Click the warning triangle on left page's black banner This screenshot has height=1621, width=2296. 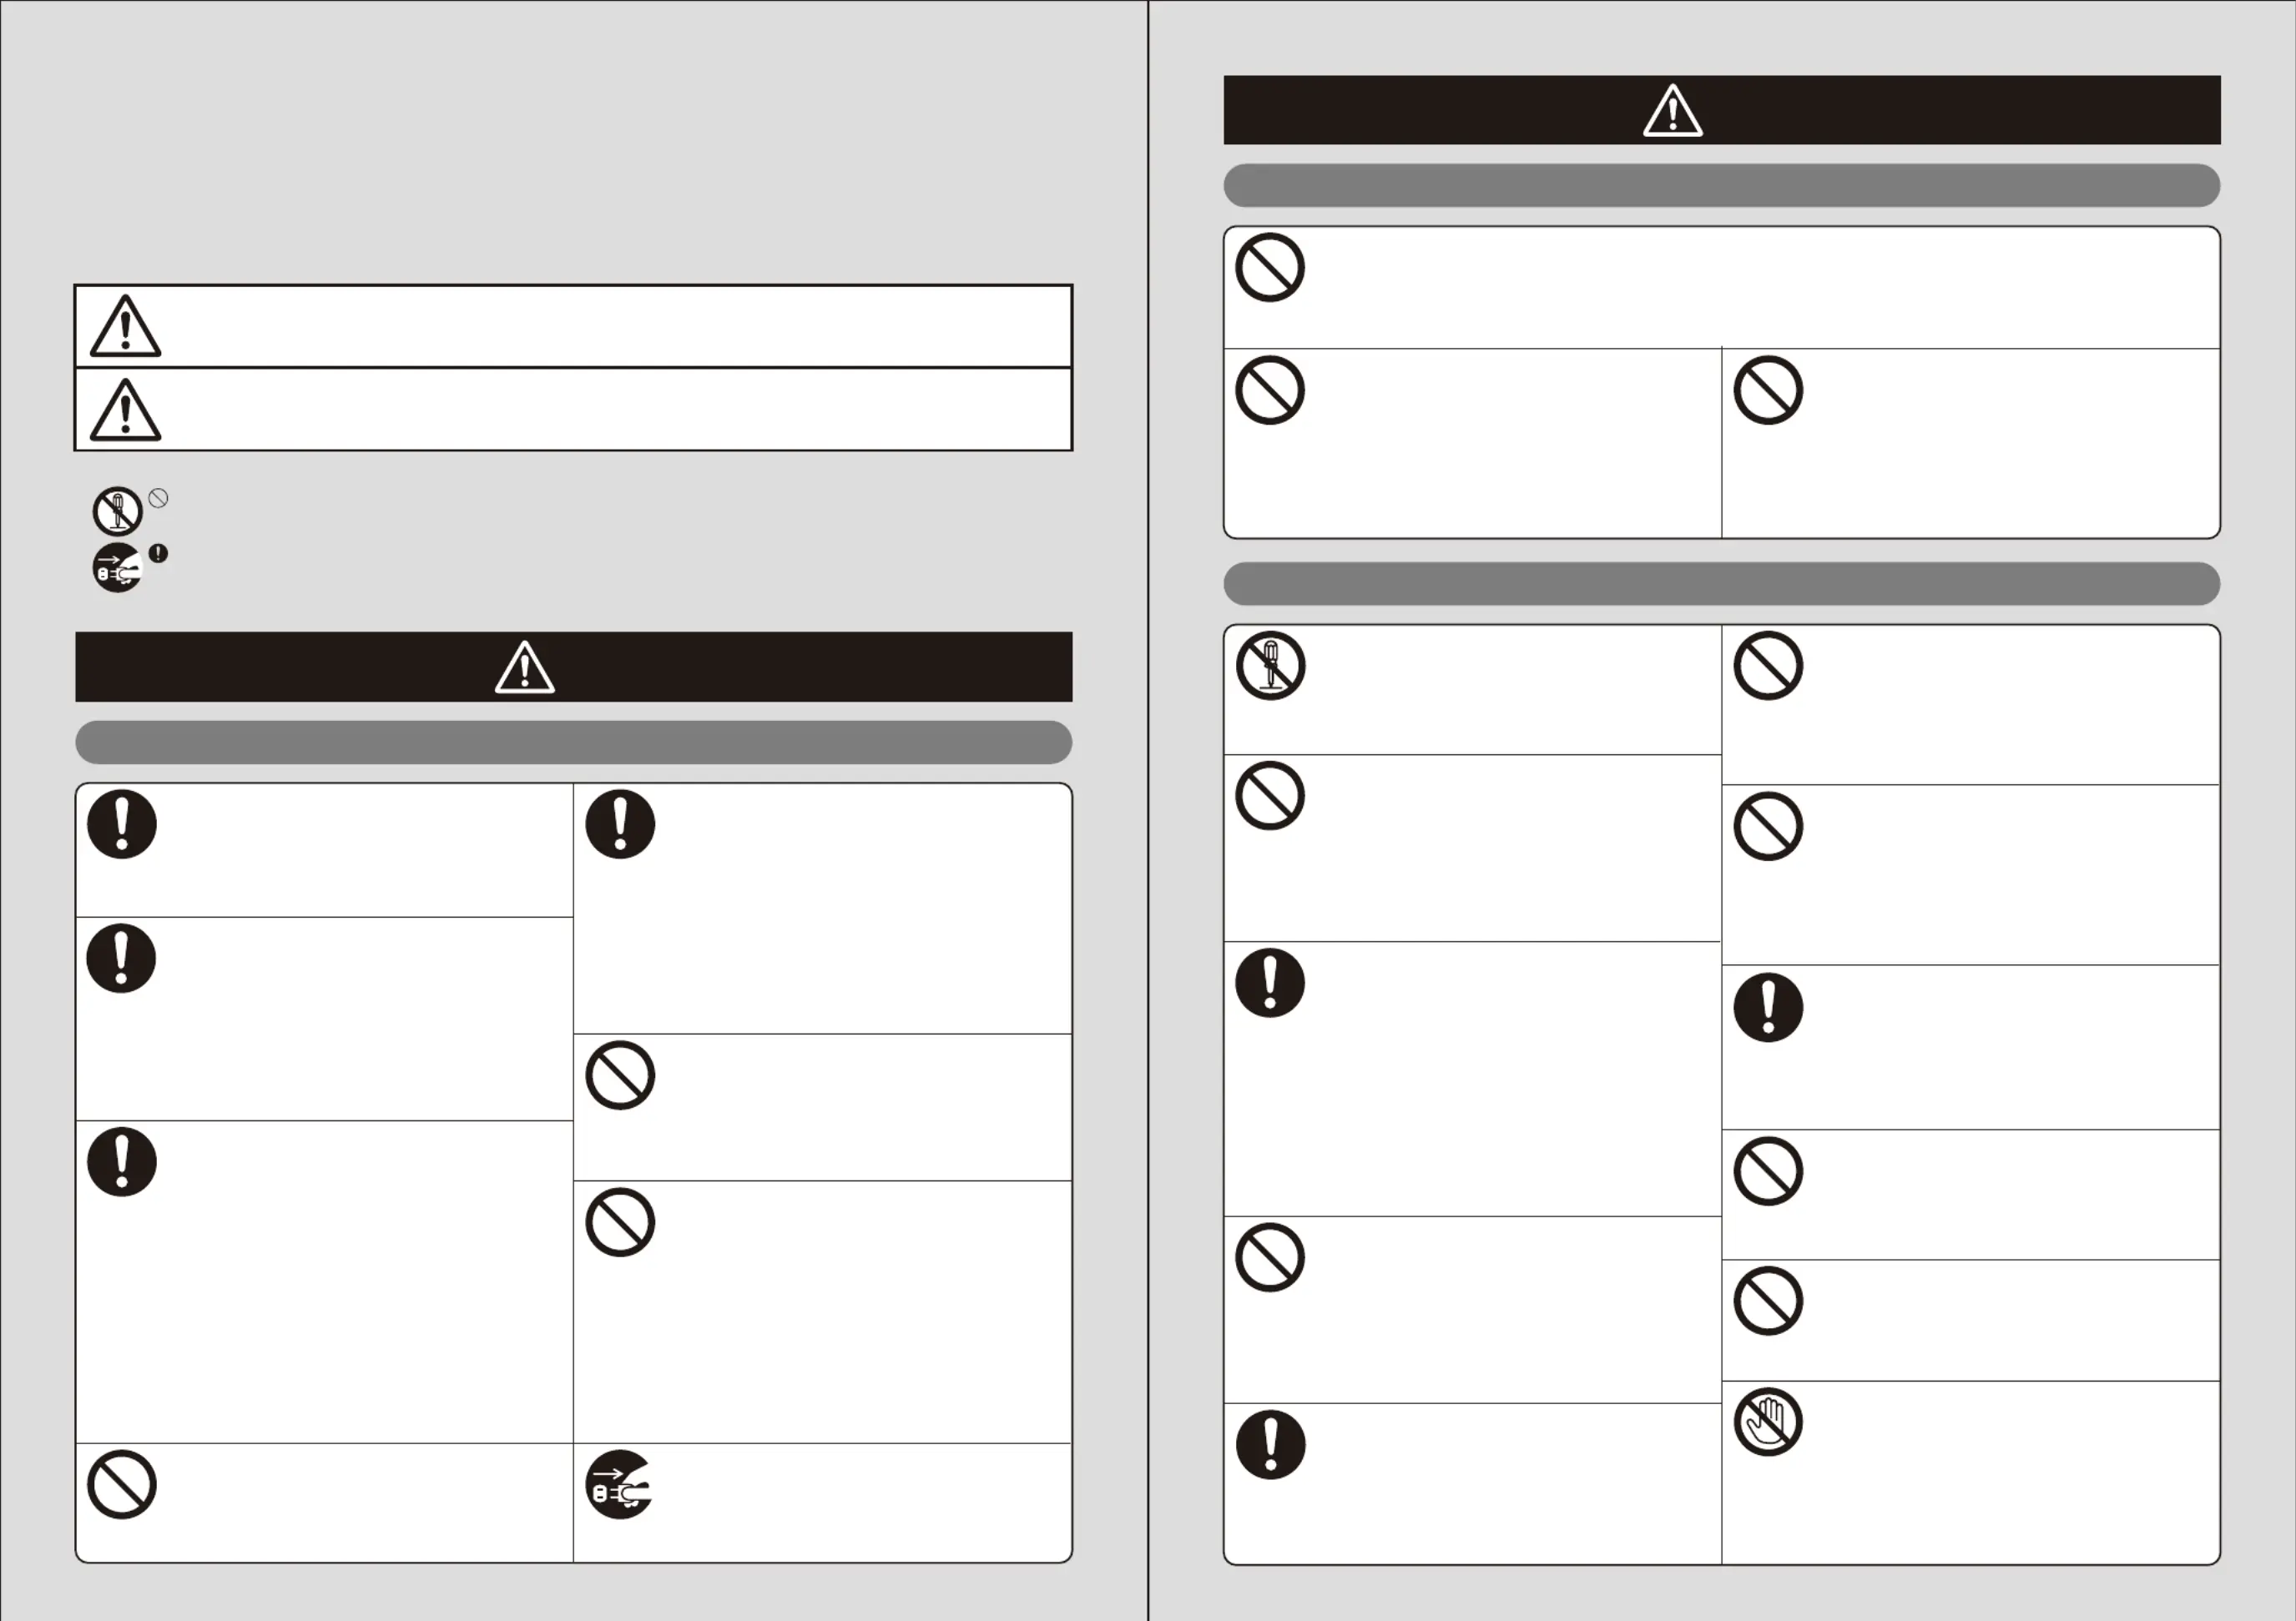click(525, 667)
